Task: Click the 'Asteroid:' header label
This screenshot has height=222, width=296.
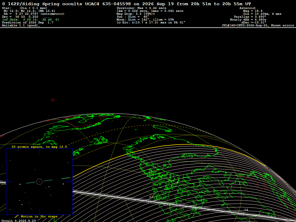Action: pyautogui.click(x=248, y=8)
